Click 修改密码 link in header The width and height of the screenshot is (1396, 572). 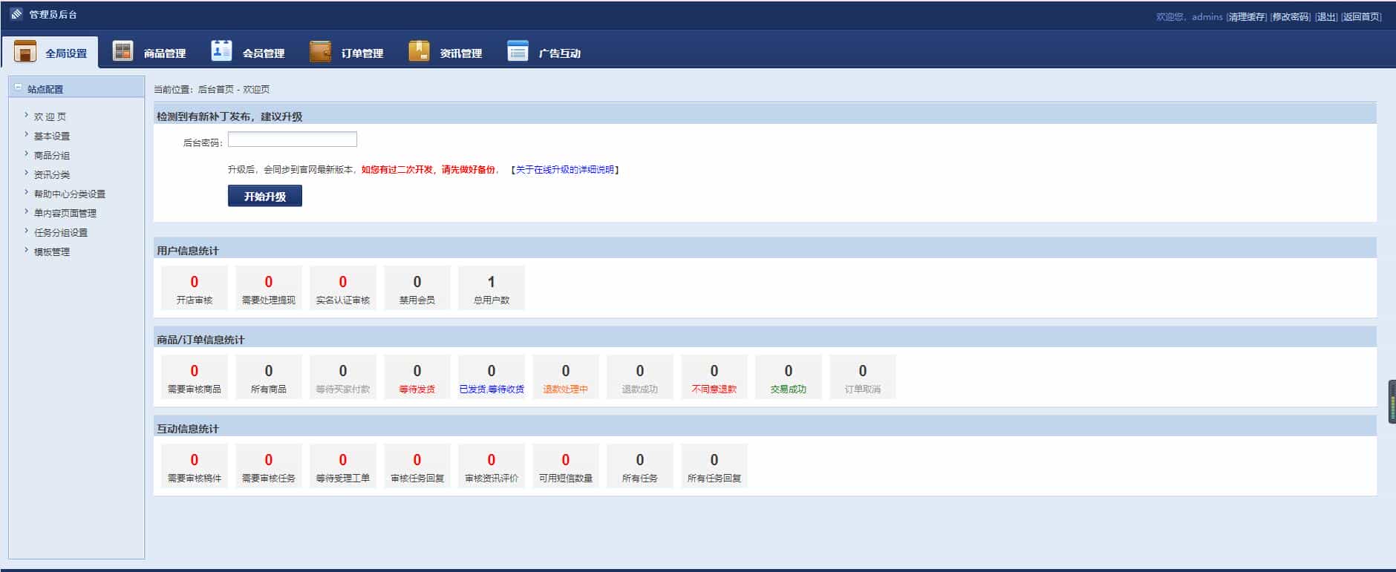1291,17
